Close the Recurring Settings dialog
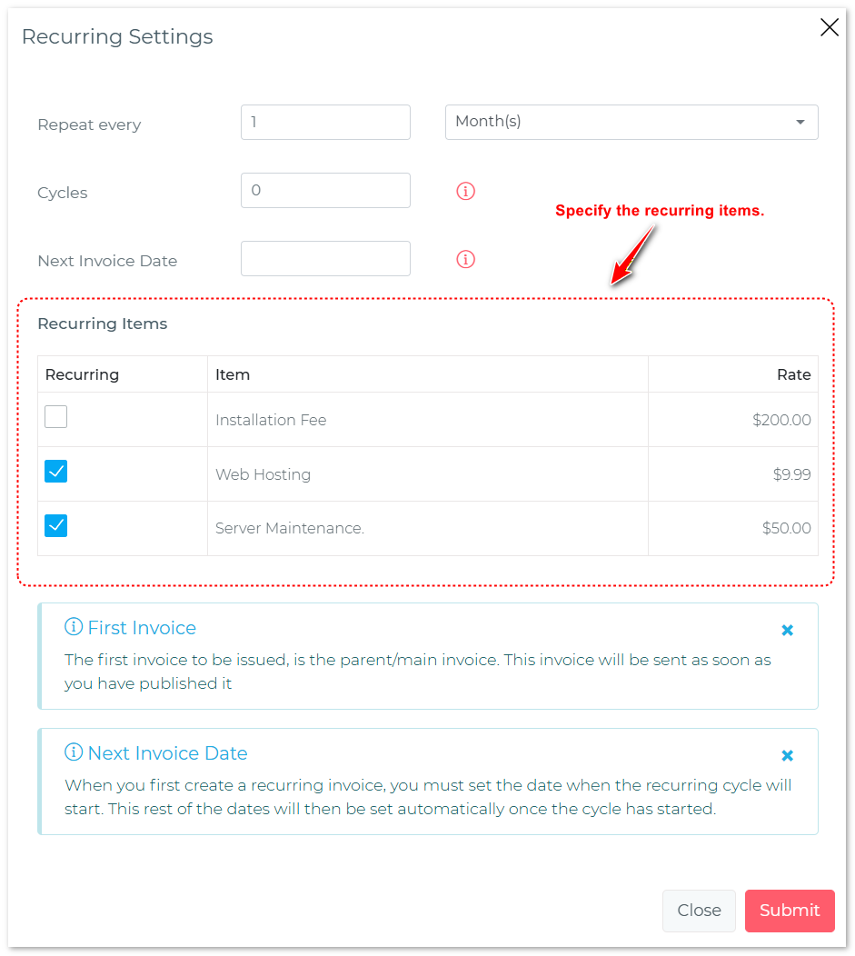855x956 pixels. [x=829, y=27]
